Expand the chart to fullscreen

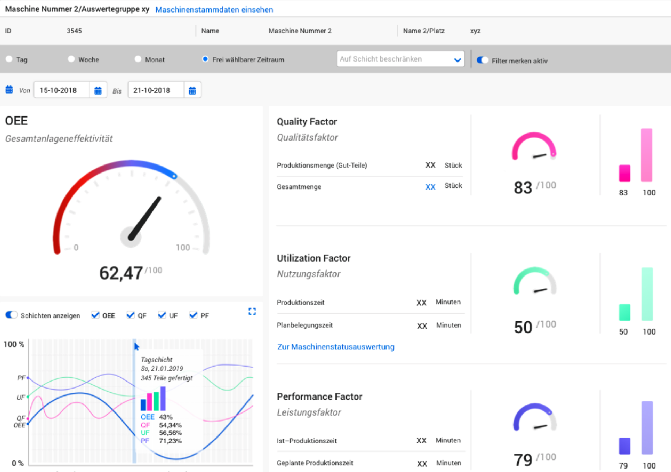tap(252, 312)
